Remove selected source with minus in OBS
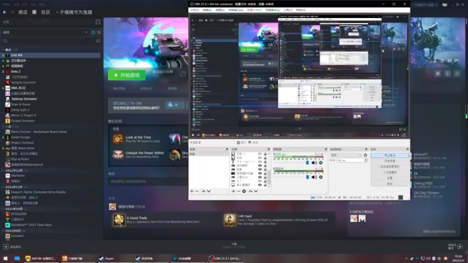 point(239,191)
